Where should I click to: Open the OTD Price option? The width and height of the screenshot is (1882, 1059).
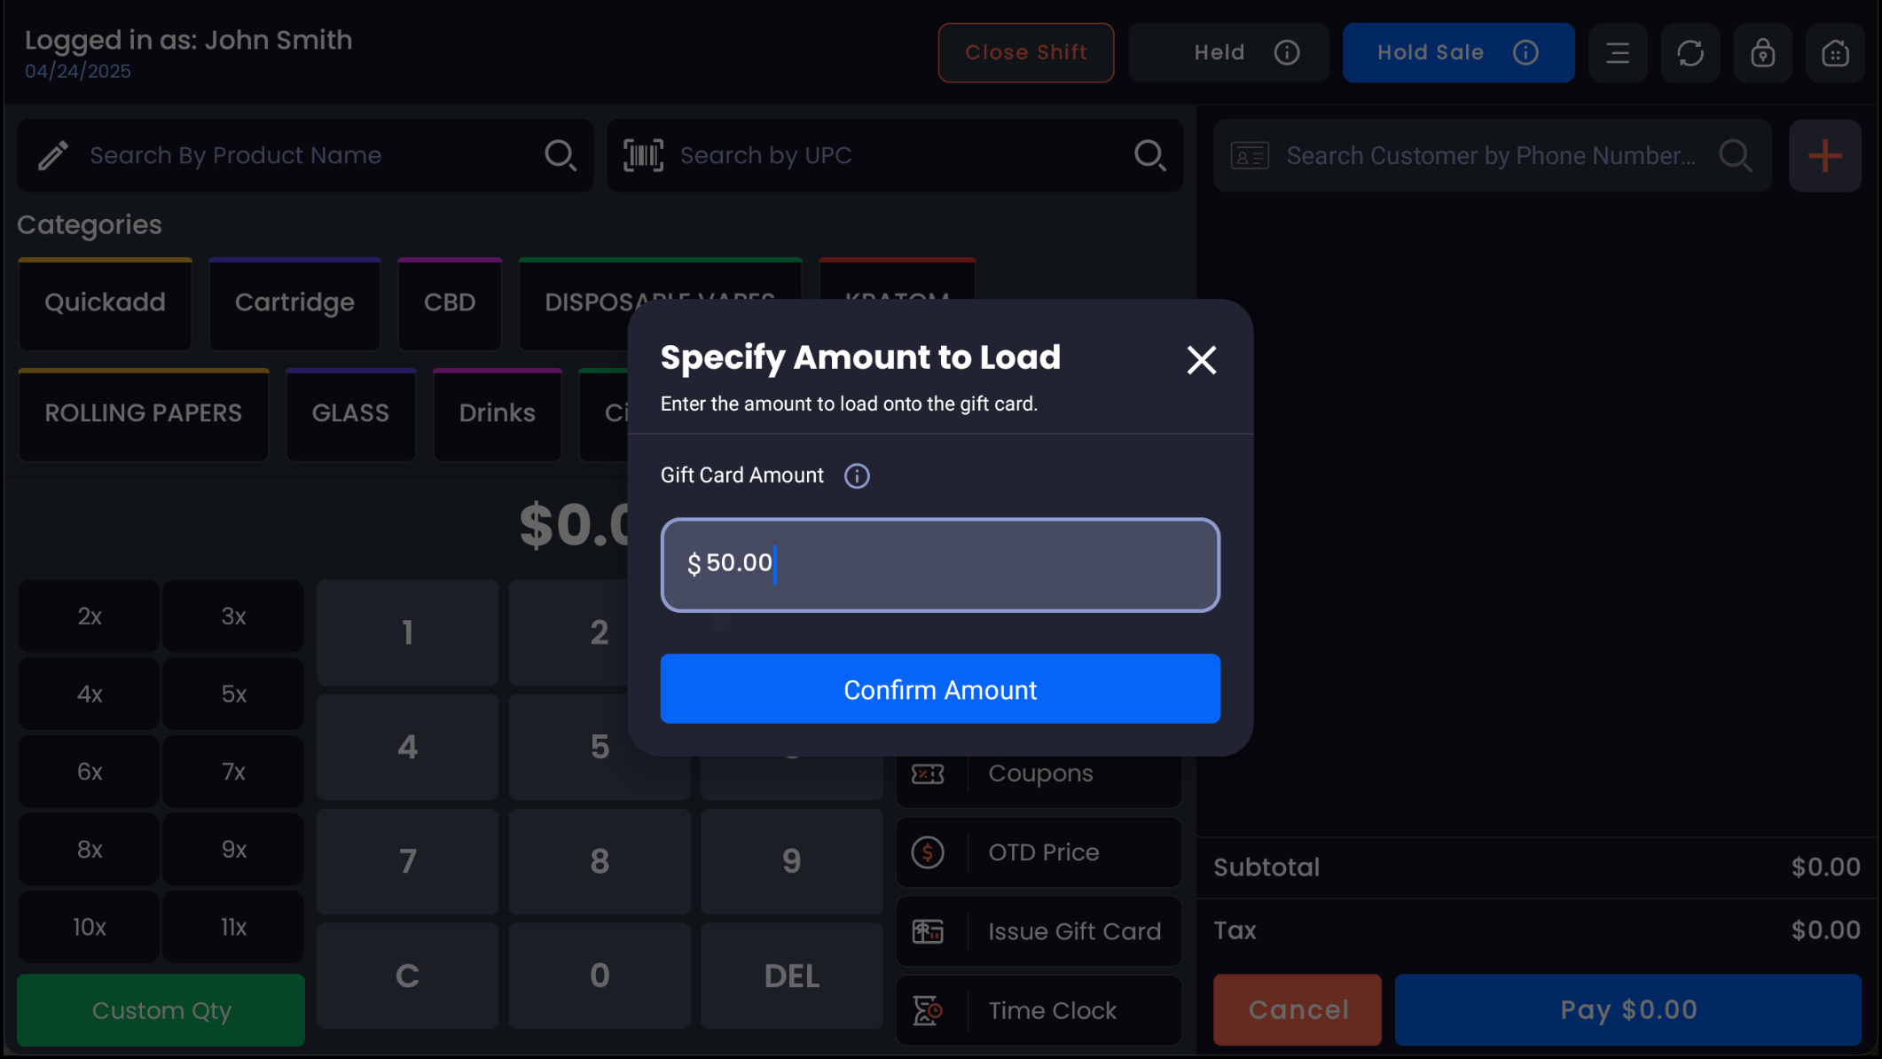coord(1039,852)
